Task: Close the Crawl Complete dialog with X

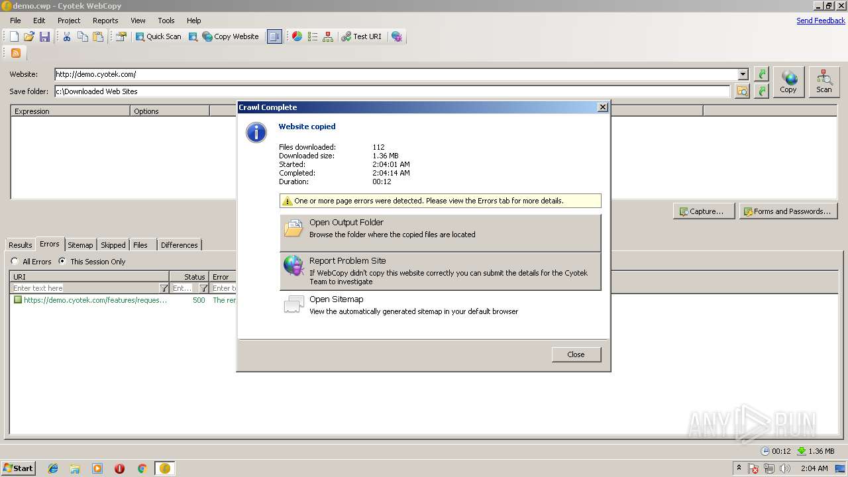Action: click(x=603, y=107)
